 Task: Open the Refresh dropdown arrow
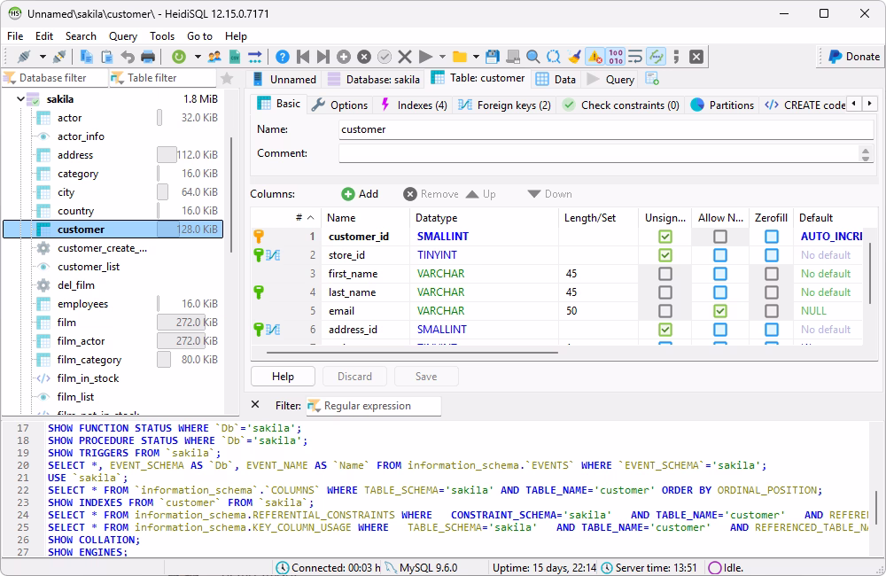coord(198,57)
